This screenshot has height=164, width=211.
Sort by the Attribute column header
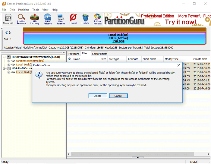coord(133,59)
